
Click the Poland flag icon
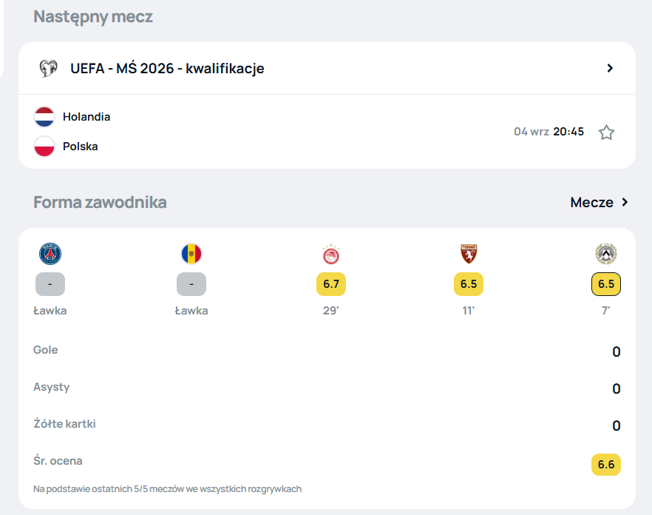pyautogui.click(x=44, y=147)
